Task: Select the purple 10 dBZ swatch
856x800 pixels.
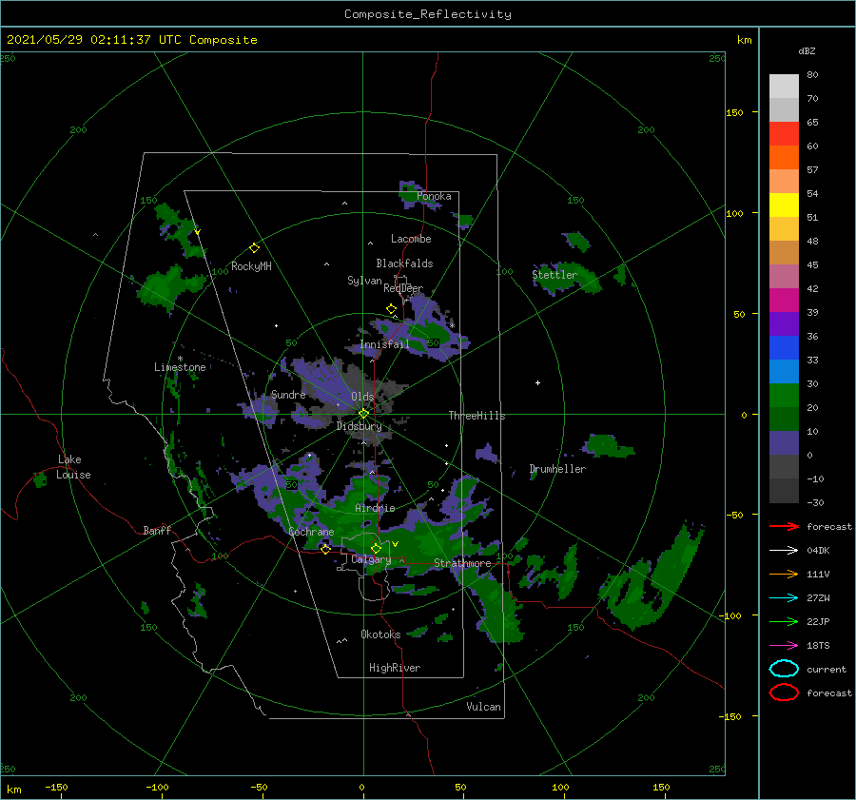Action: pyautogui.click(x=784, y=442)
